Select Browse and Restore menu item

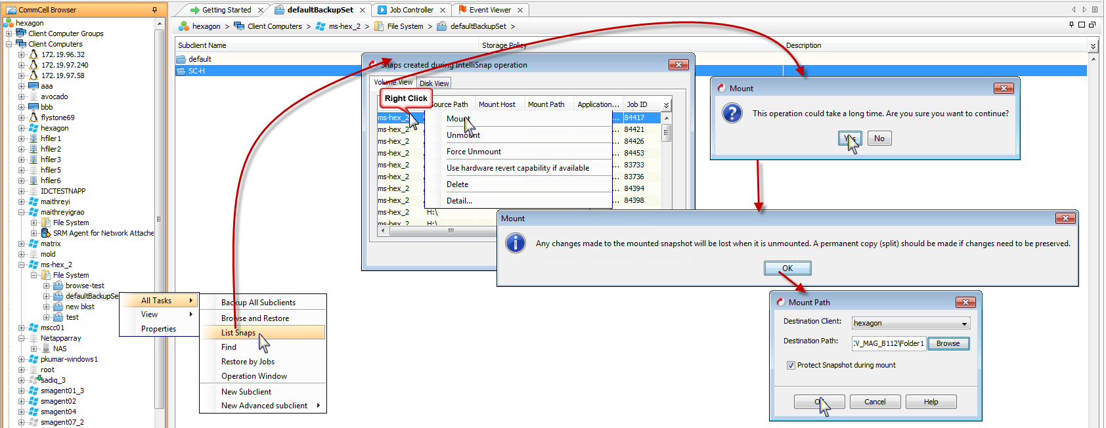pyautogui.click(x=255, y=318)
